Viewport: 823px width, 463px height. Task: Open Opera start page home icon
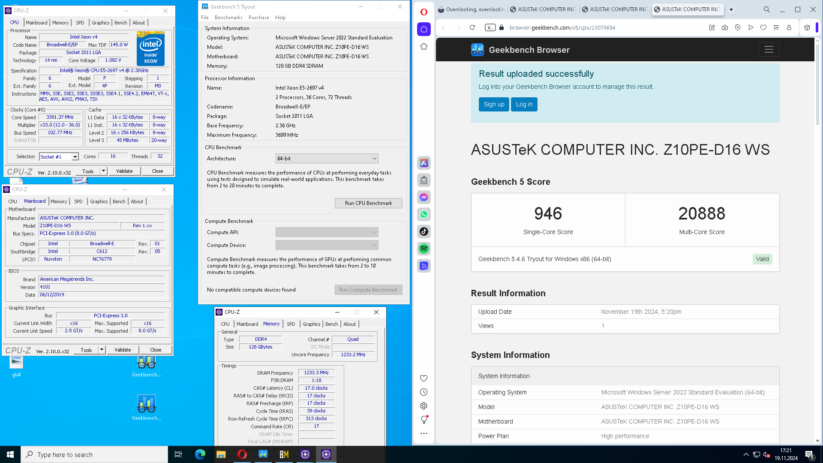[424, 29]
